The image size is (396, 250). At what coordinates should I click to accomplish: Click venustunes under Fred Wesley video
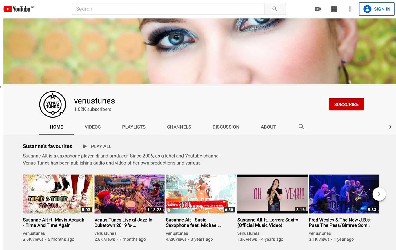click(320, 233)
